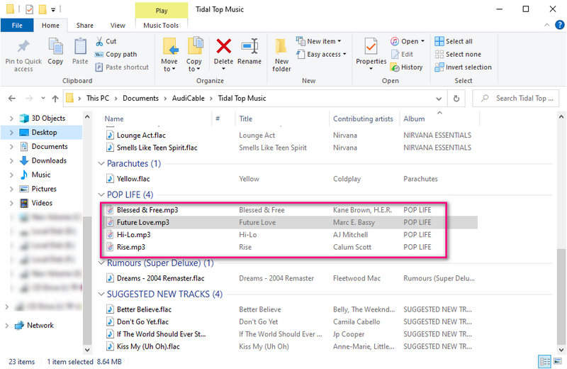
Task: Click Select all in the ribbon
Action: coord(454,41)
